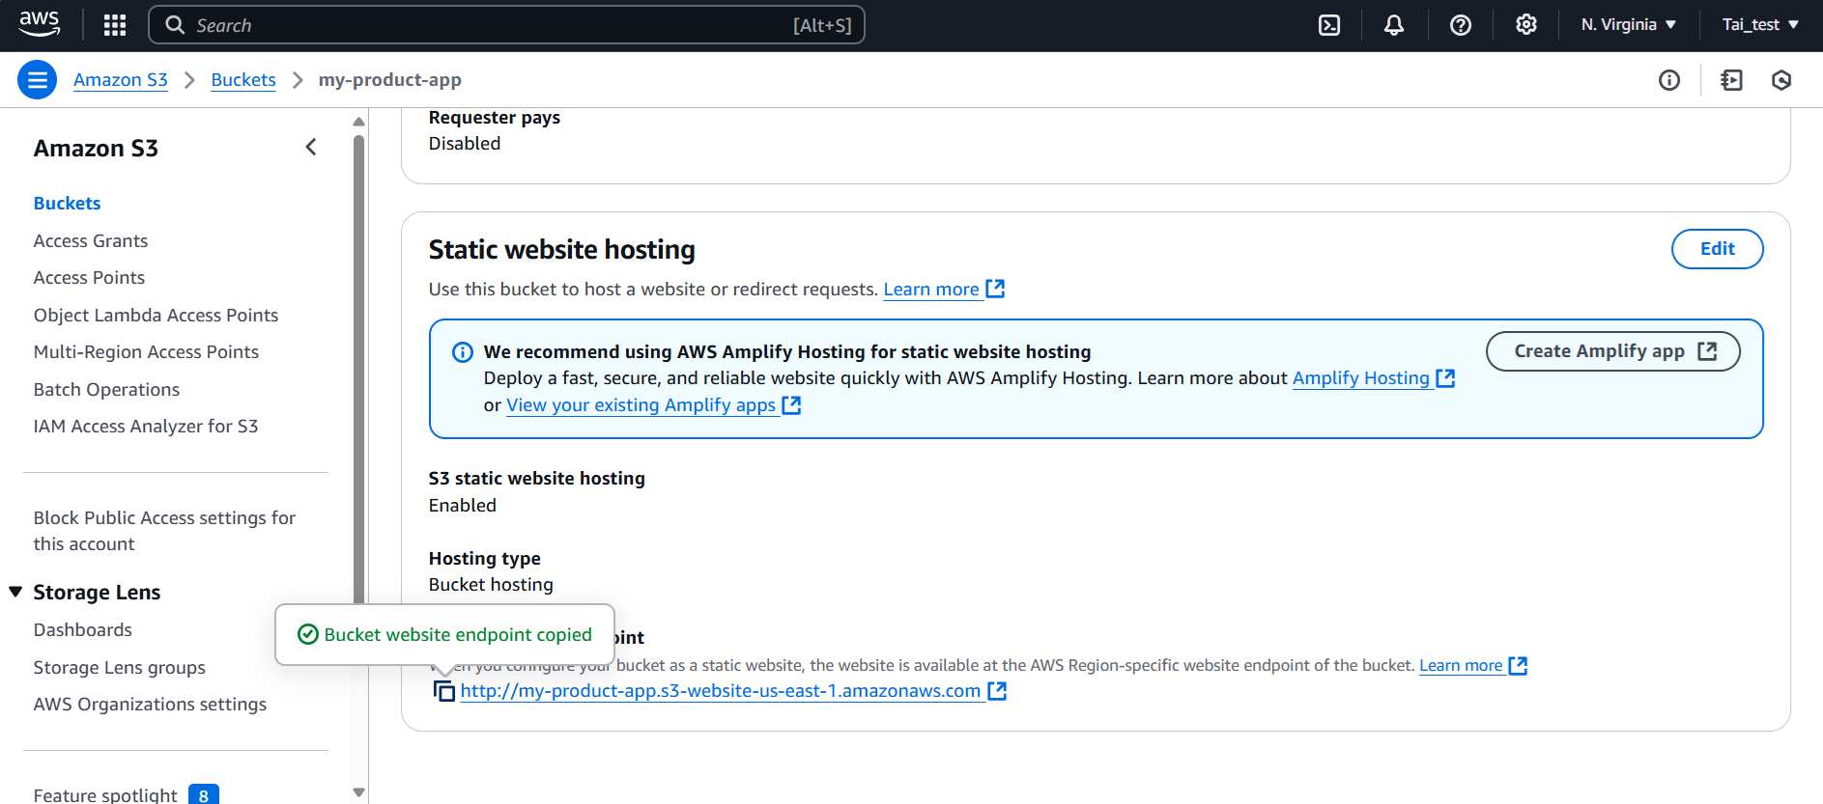1823x804 pixels.
Task: Click the sidebar scrollbar up arrow
Action: [x=359, y=122]
